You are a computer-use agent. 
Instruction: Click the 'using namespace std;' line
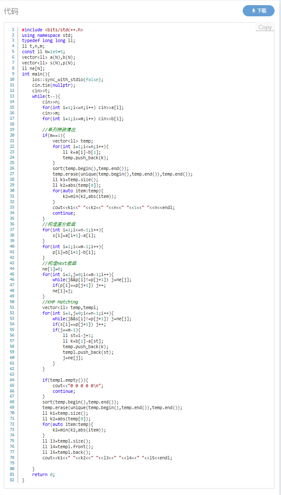pyautogui.click(x=47, y=35)
